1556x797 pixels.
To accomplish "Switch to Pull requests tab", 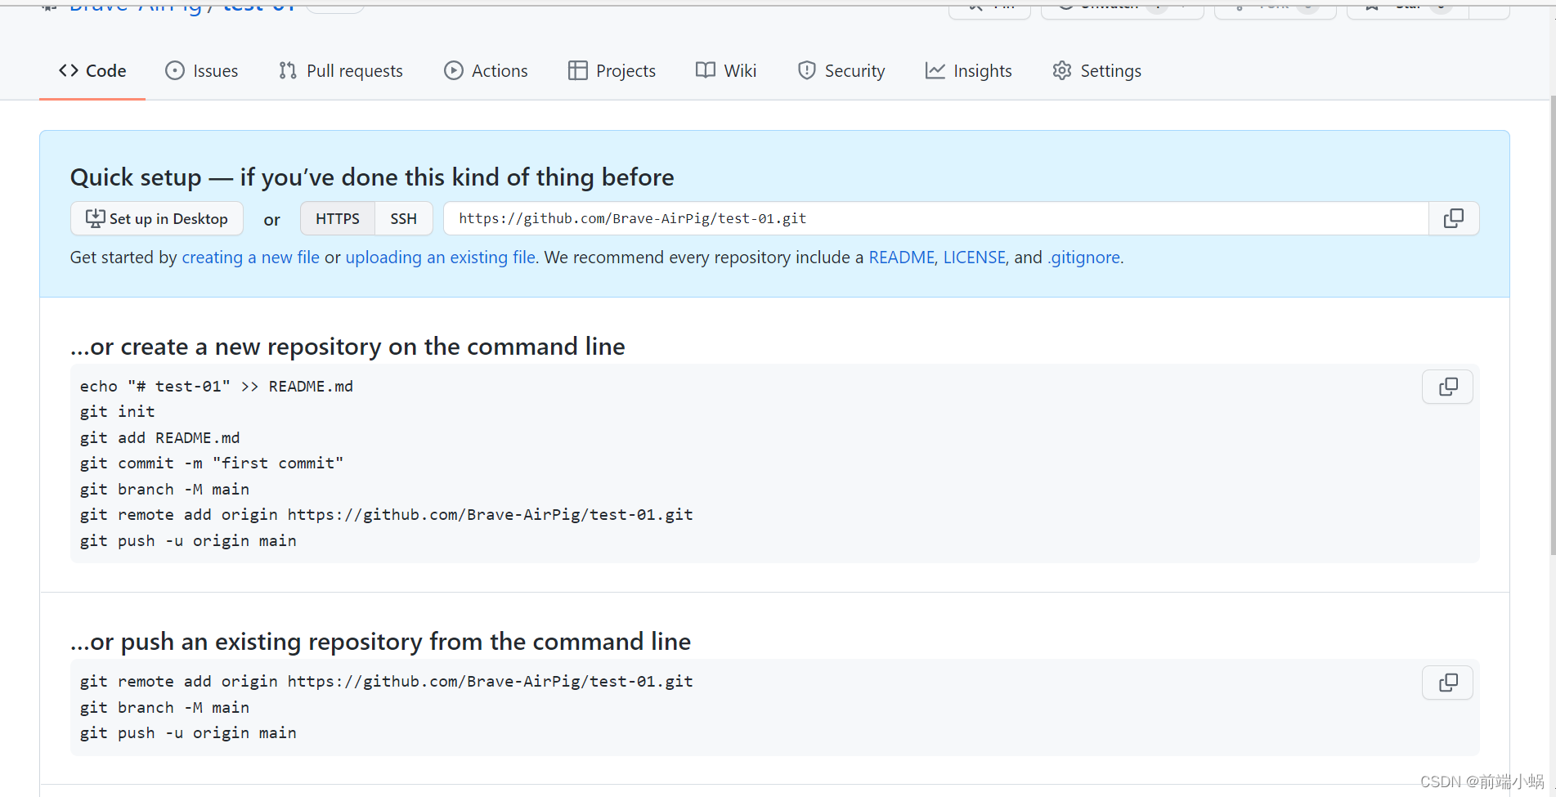I will (x=341, y=71).
